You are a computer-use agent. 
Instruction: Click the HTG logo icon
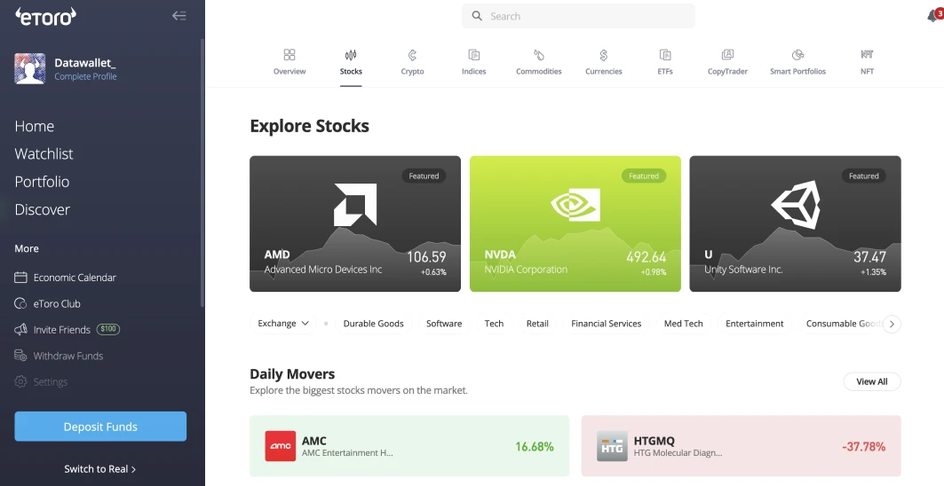612,446
